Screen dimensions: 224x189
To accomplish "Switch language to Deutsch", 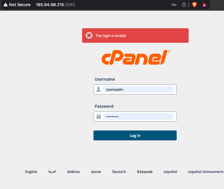I will click(119, 172).
